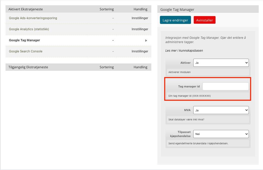Open the Aktiver dropdown

point(221,63)
